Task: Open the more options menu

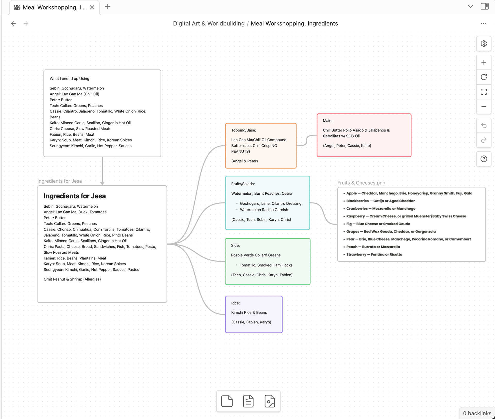Action: click(483, 23)
